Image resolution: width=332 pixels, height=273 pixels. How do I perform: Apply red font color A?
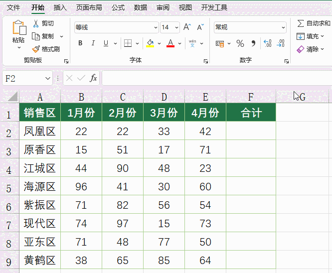click(170, 43)
